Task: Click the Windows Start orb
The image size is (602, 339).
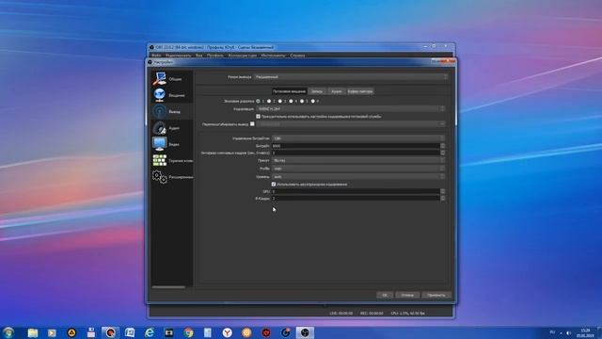Action: pyautogui.click(x=8, y=332)
